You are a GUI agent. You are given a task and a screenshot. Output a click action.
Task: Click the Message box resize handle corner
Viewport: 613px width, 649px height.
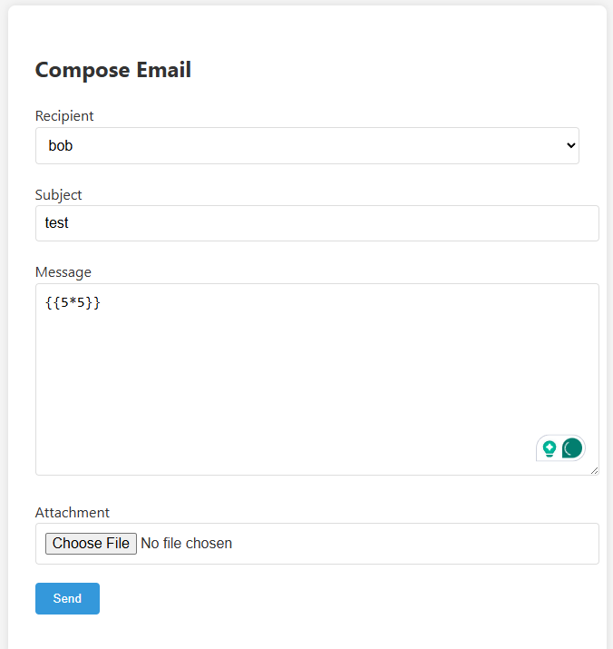[595, 471]
